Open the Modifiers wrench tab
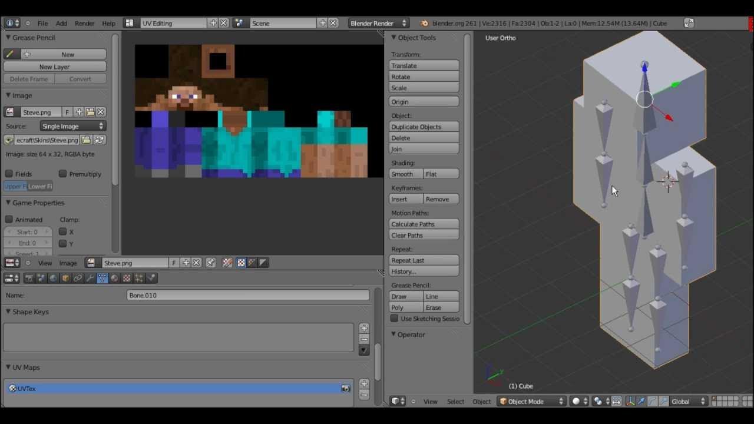The width and height of the screenshot is (754, 424). (x=90, y=278)
